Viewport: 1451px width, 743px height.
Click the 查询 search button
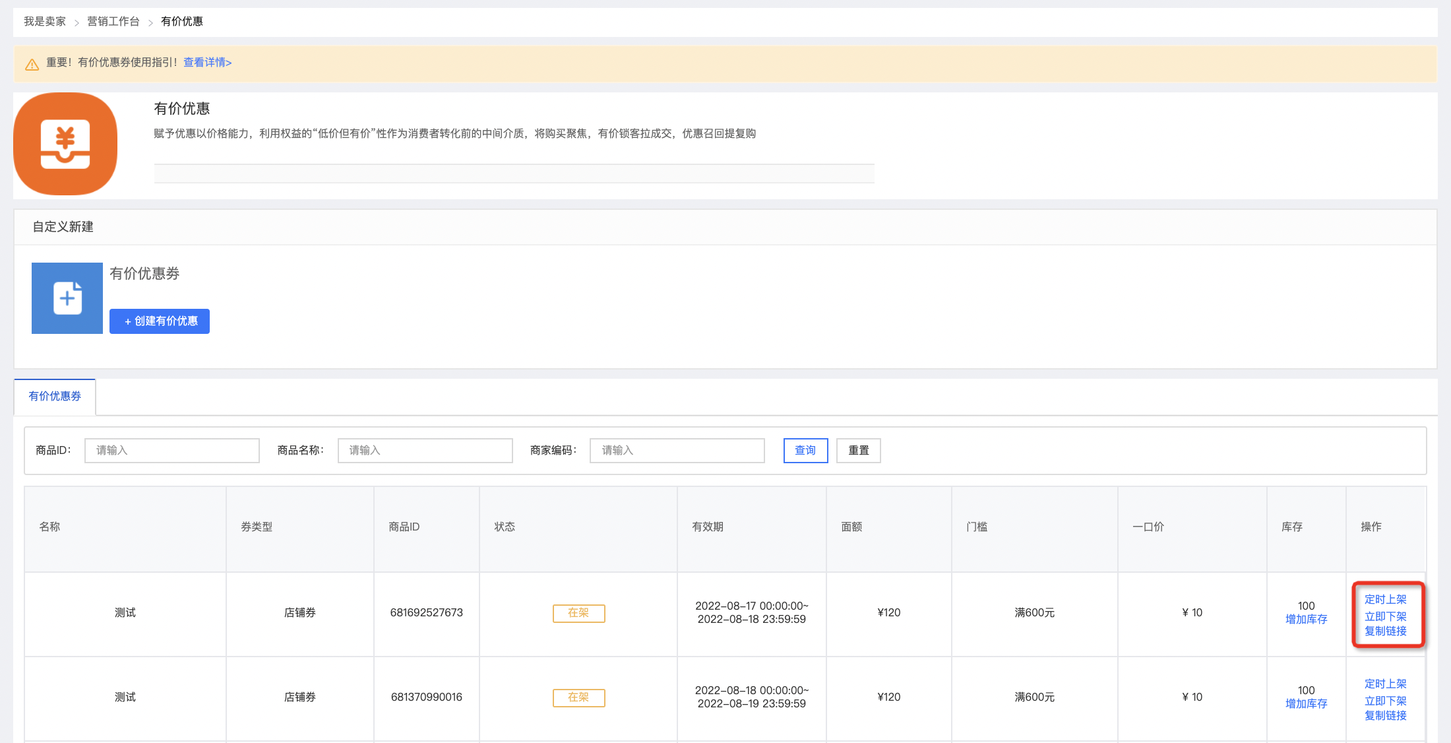[x=806, y=451]
